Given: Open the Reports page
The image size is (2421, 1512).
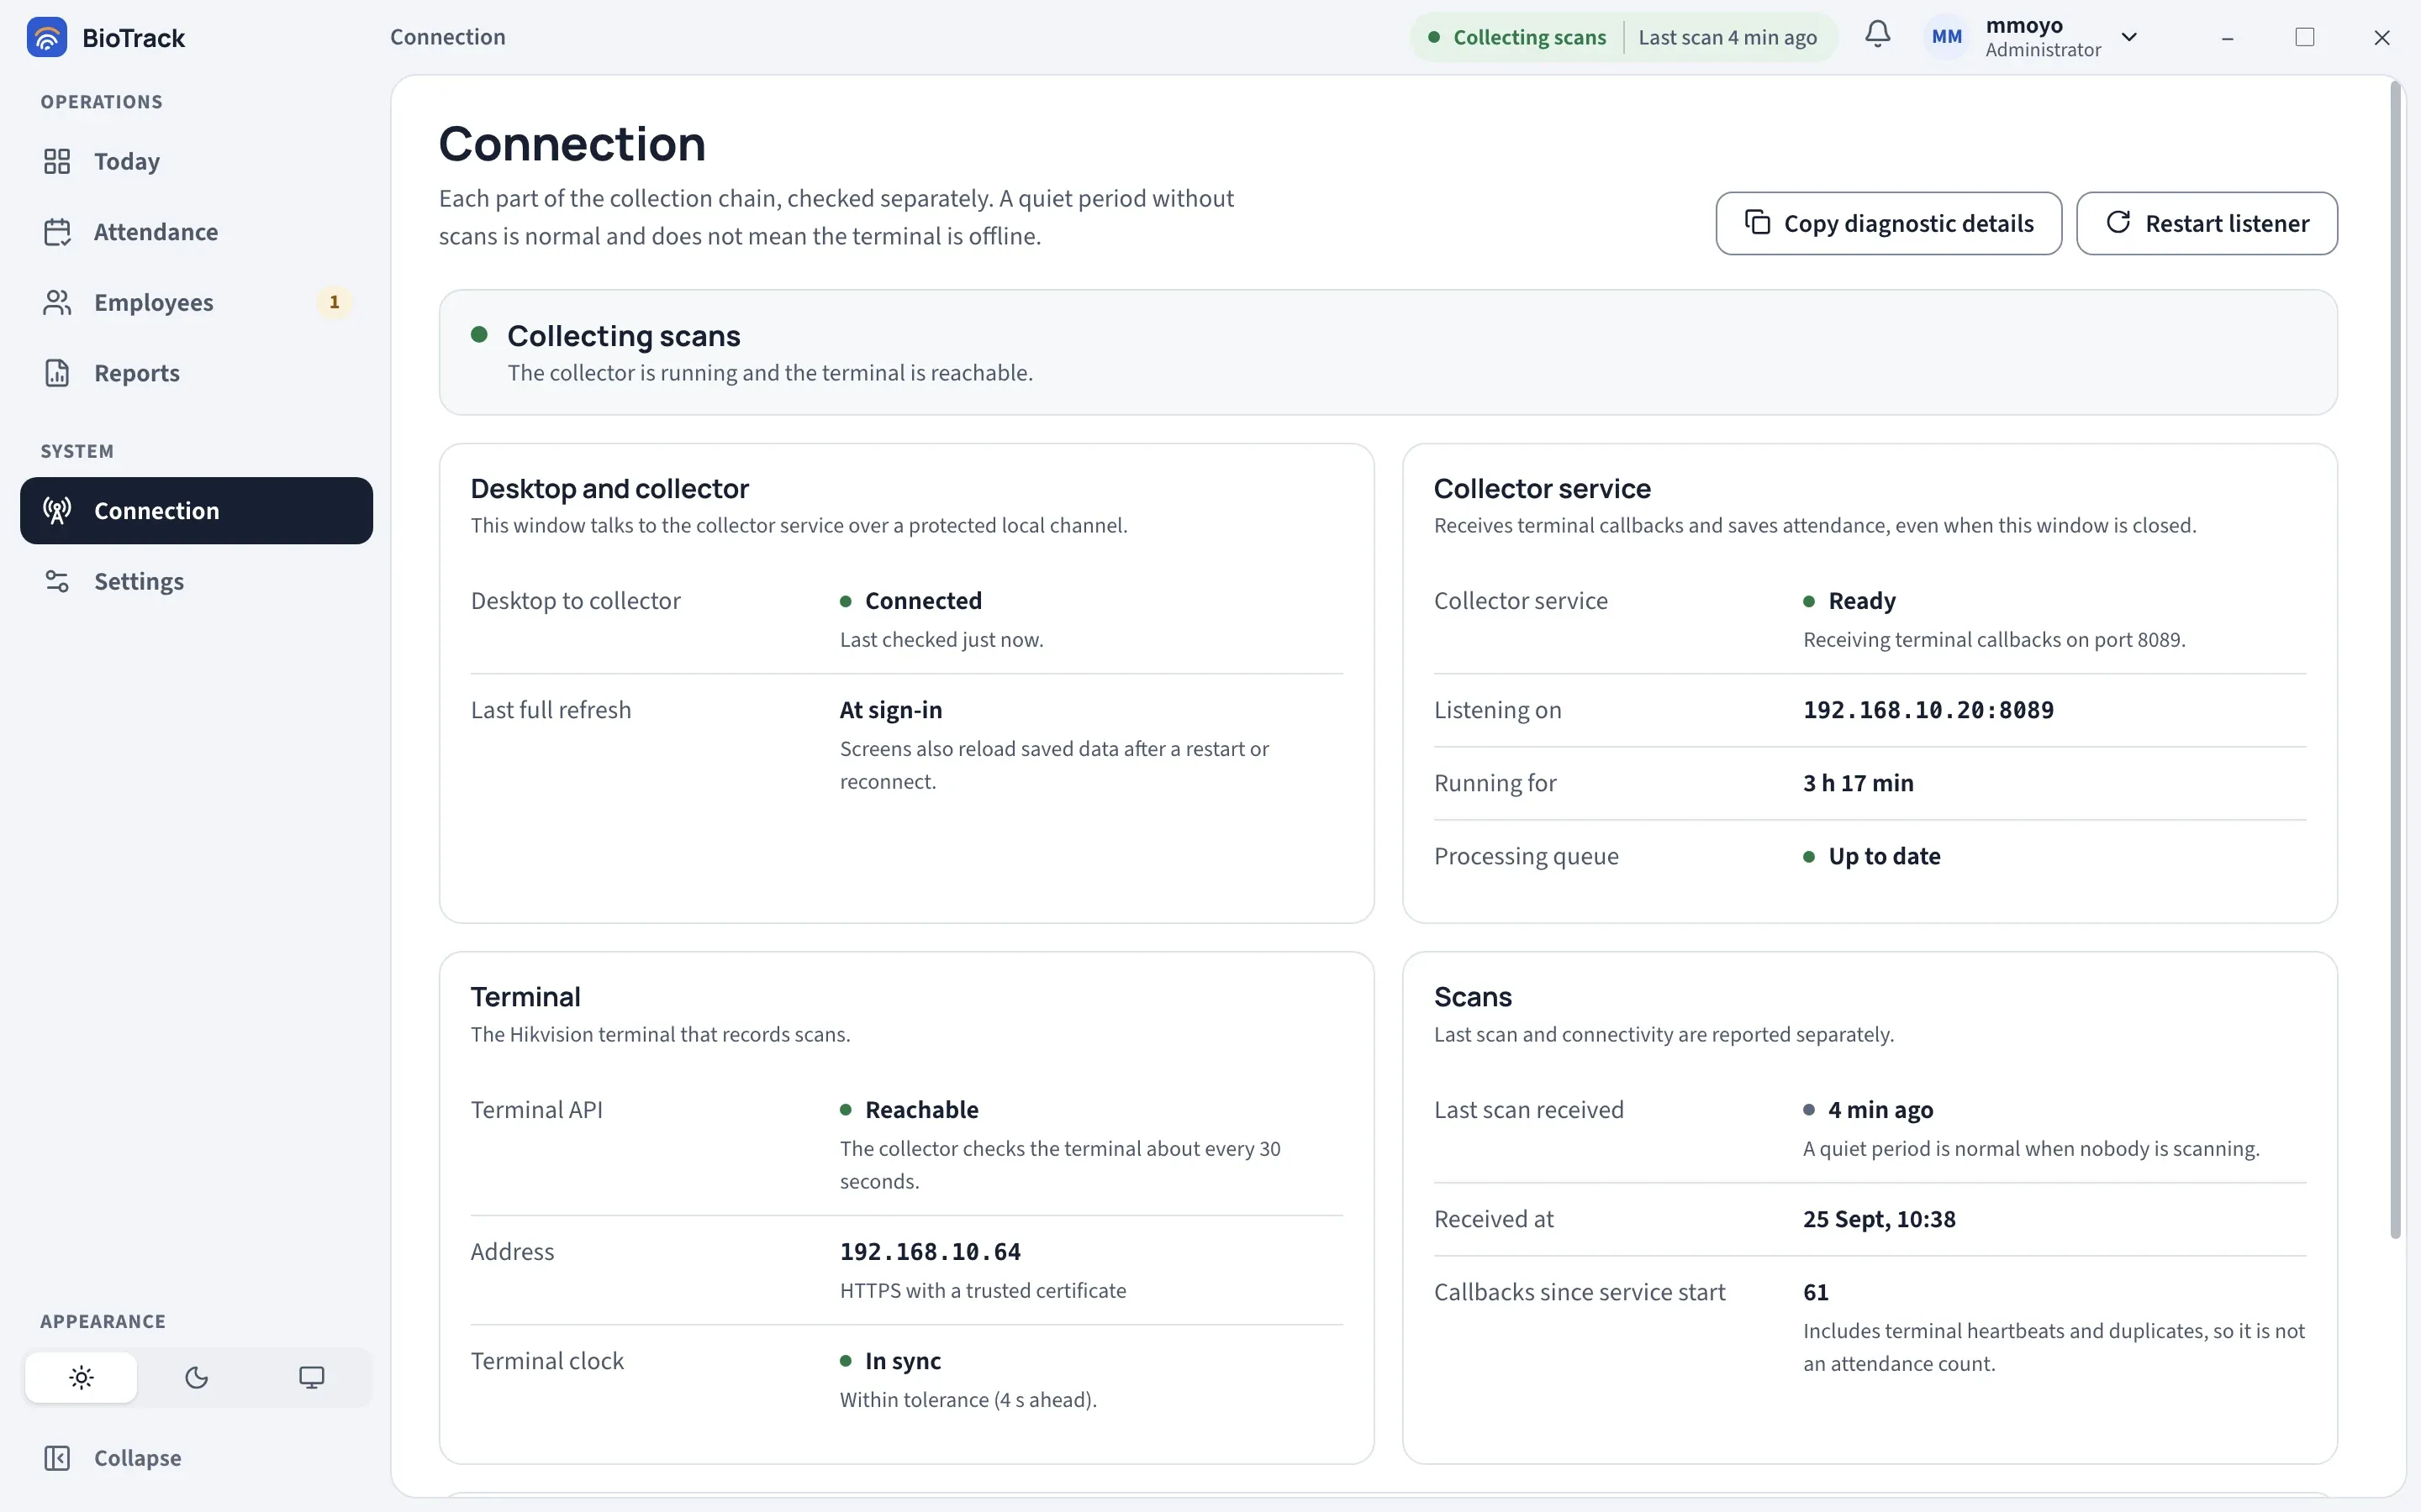Looking at the screenshot, I should [196, 373].
